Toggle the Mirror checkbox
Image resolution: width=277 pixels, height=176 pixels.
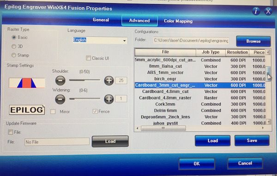click(x=53, y=112)
